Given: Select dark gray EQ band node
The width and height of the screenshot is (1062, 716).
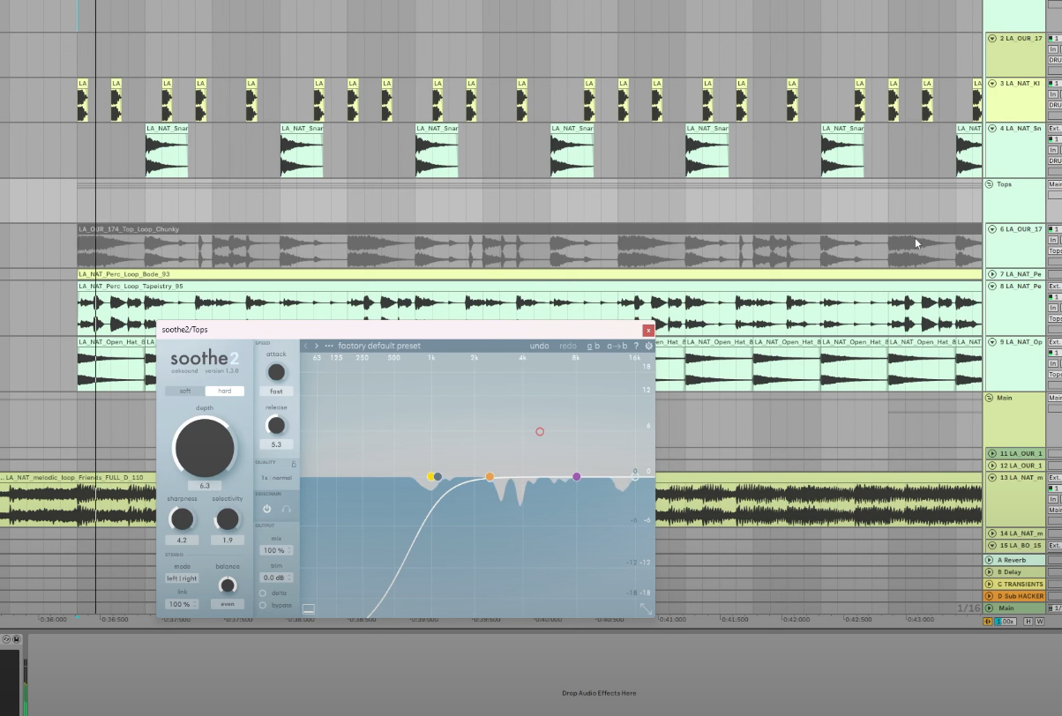Looking at the screenshot, I should [x=438, y=476].
